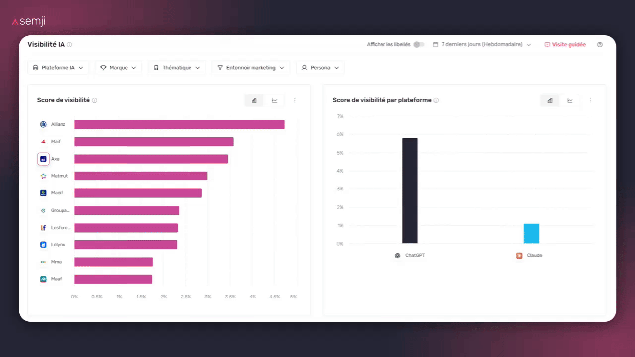Viewport: 635px width, 357px height.
Task: Click the Mma brand label
Action: (56, 262)
